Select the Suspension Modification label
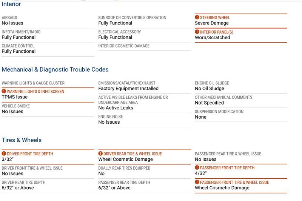Viewport: 302px width, 201px height. click(x=219, y=112)
